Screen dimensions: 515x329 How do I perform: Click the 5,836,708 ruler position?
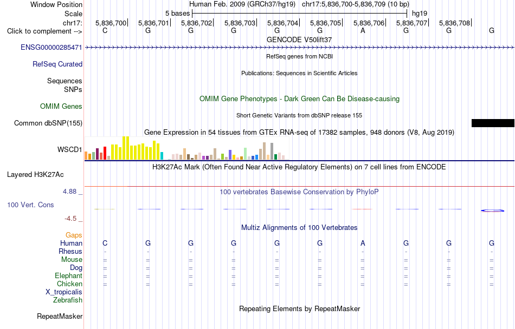click(x=455, y=23)
